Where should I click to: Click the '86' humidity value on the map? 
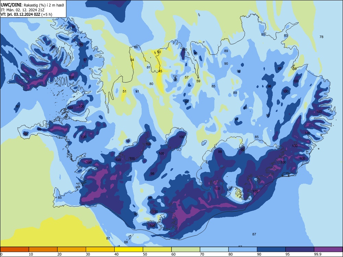coord(136,47)
